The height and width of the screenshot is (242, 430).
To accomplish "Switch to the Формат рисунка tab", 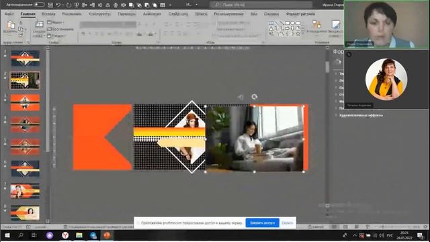I will tap(300, 14).
